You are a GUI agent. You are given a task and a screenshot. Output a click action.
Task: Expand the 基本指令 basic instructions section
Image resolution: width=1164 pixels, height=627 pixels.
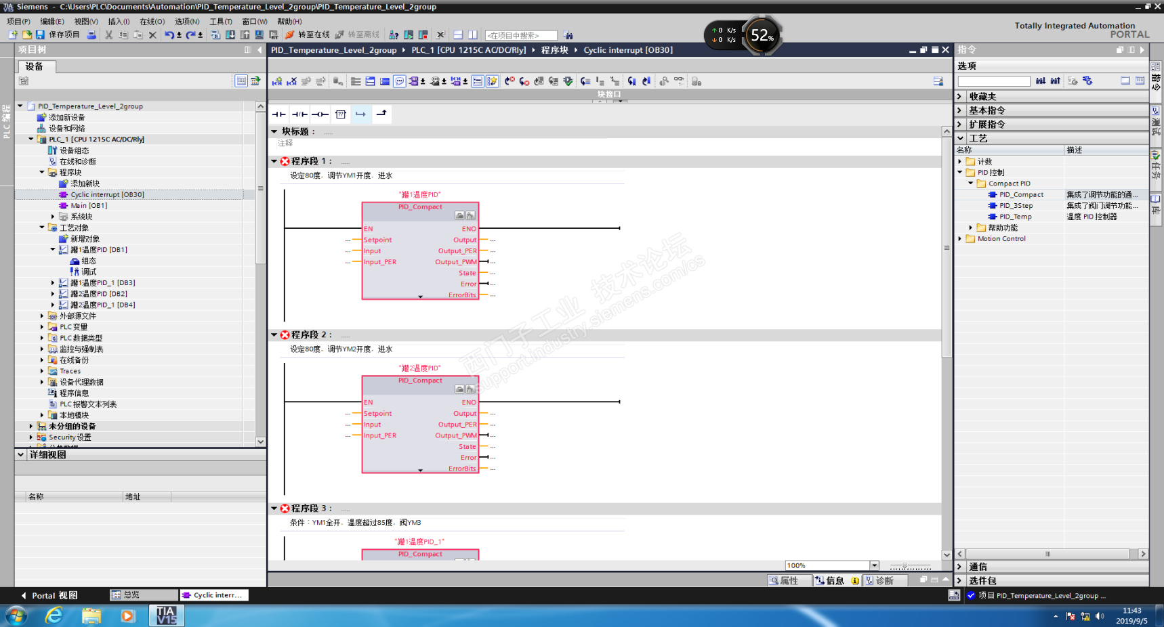click(959, 110)
